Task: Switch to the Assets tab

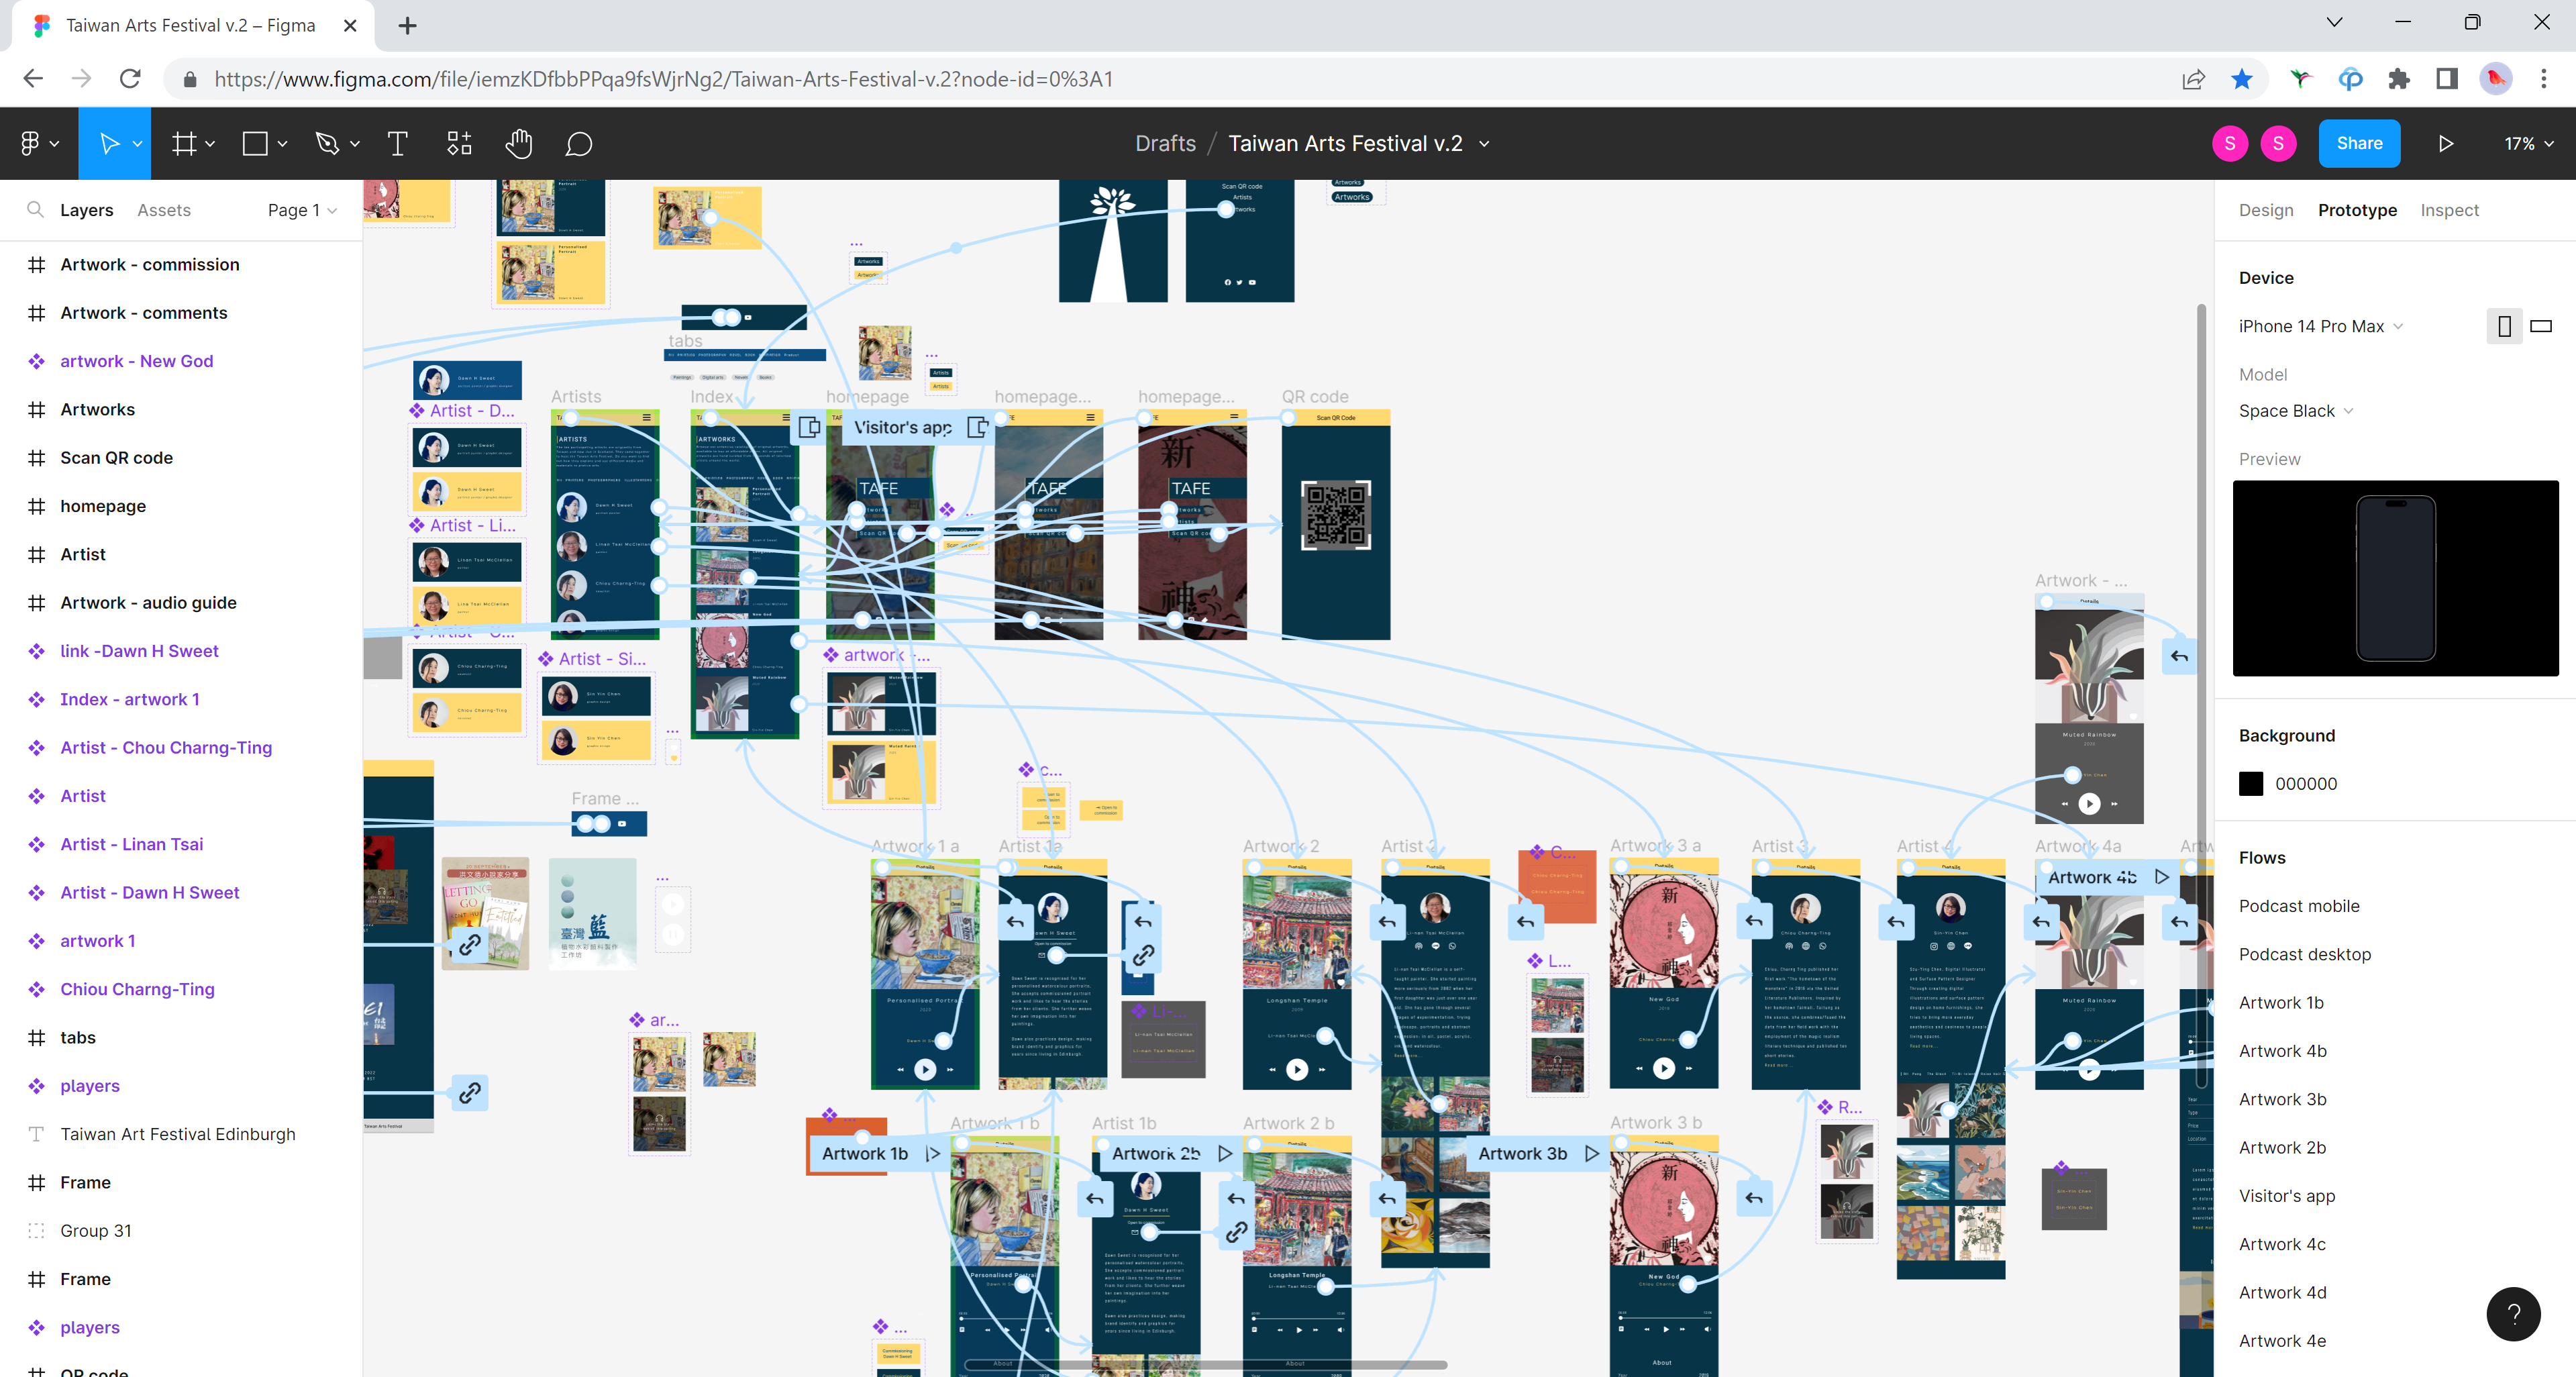Action: click(164, 210)
